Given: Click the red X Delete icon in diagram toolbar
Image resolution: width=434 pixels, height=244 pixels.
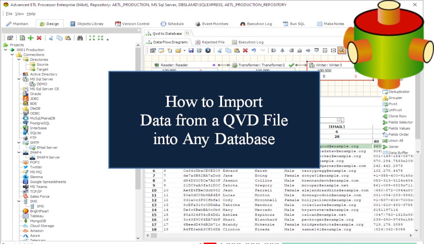Looking at the screenshot, I should 245,50.
